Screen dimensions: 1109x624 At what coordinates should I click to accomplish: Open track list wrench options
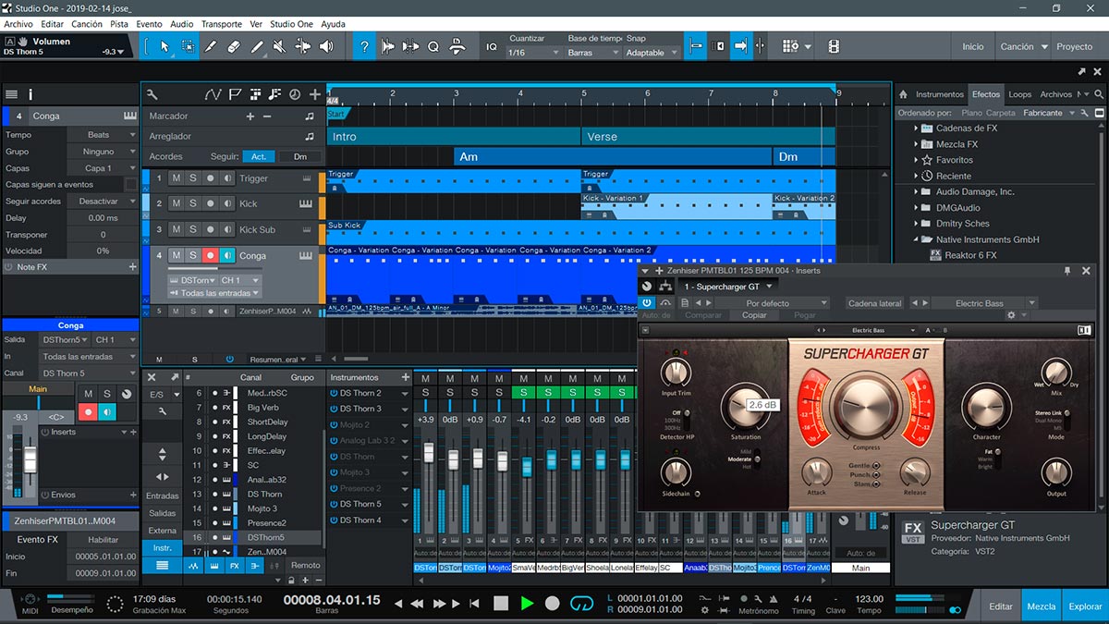[152, 94]
